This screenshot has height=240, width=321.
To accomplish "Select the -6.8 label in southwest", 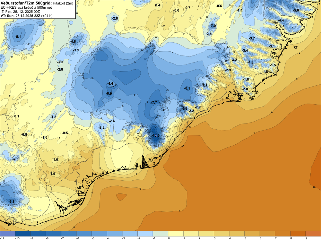I will [x=12, y=201].
